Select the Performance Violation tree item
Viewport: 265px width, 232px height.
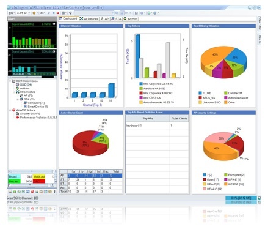click(38, 118)
